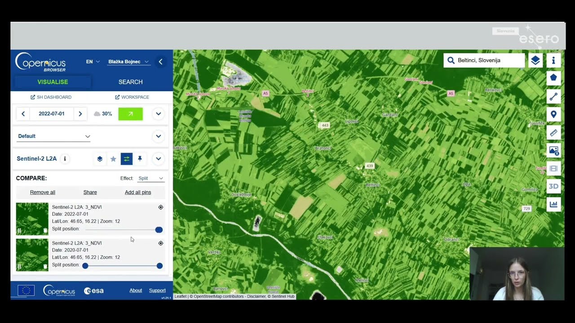575x323 pixels.
Task: Toggle the compare mode icon
Action: 127,159
